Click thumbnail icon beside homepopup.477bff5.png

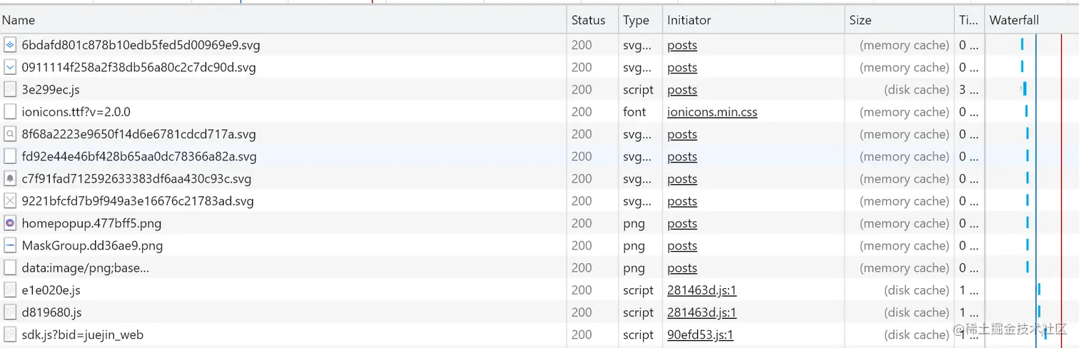click(x=10, y=223)
